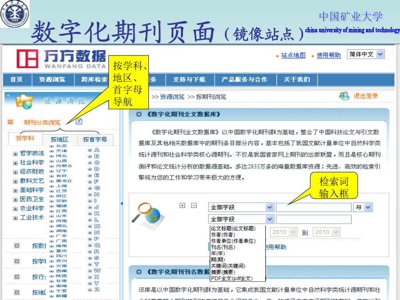Select 摘要 option in dropdown list
Viewport: 400px width, 300px height.
[223, 272]
